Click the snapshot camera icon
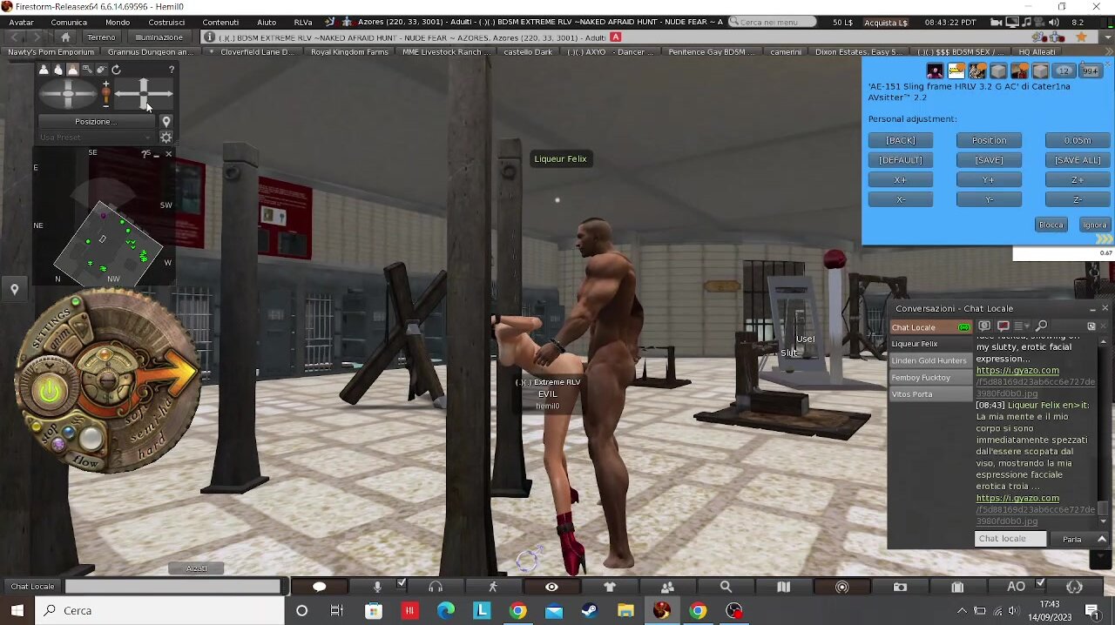 coord(900,587)
